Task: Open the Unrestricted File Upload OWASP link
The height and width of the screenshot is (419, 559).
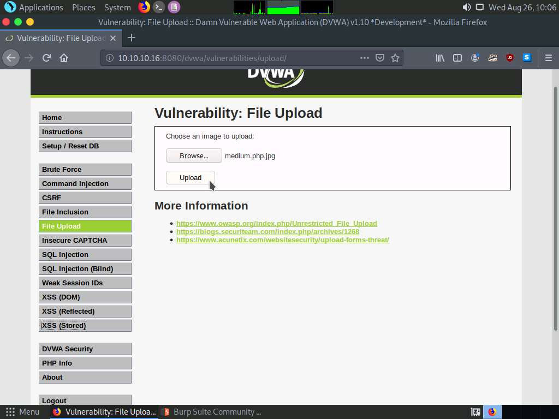Action: click(277, 223)
